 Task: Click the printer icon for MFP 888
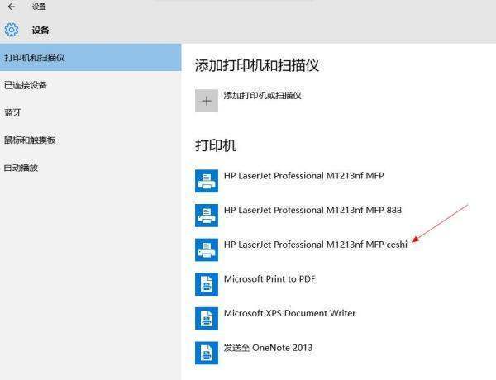(x=207, y=216)
